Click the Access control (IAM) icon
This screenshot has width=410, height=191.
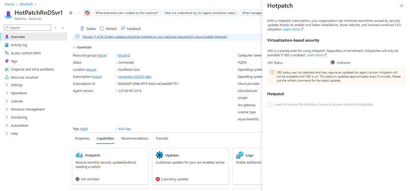(x=7, y=53)
